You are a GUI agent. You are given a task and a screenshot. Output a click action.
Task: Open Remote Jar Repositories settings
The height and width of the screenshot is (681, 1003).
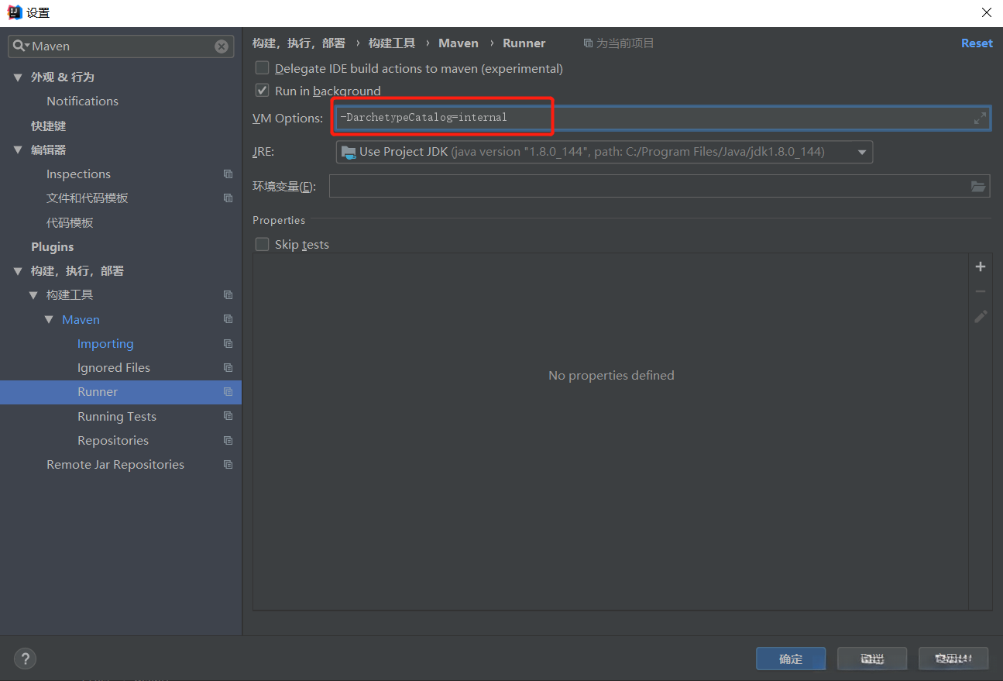[x=115, y=465]
